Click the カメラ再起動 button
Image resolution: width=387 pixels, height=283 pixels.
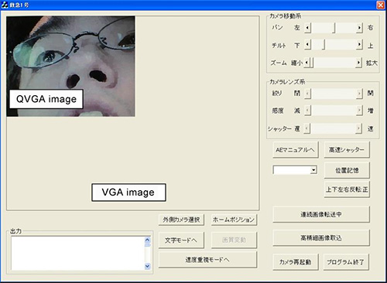coord(296,262)
